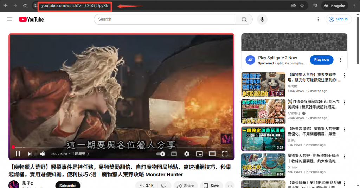Screen dimensions: 360x188
Task: Open the 8:07 fishing video thumbnail
Action: (263, 166)
